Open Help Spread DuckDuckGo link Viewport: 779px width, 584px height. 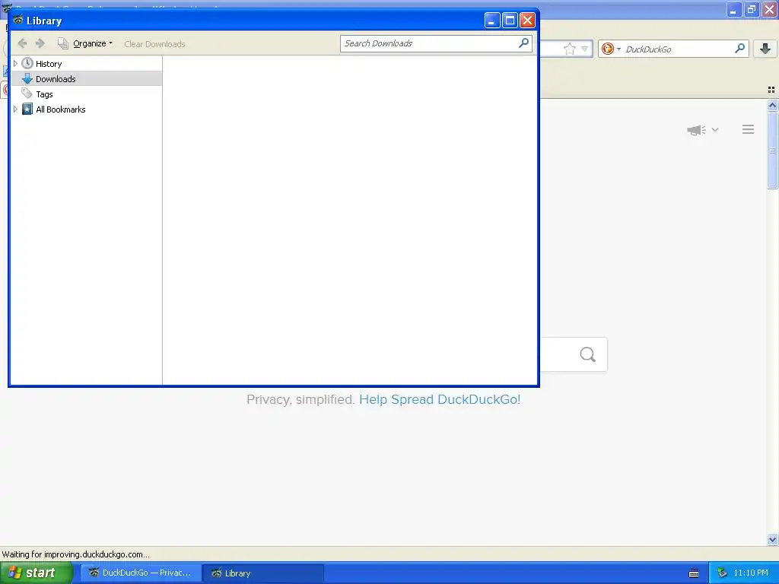tap(440, 399)
